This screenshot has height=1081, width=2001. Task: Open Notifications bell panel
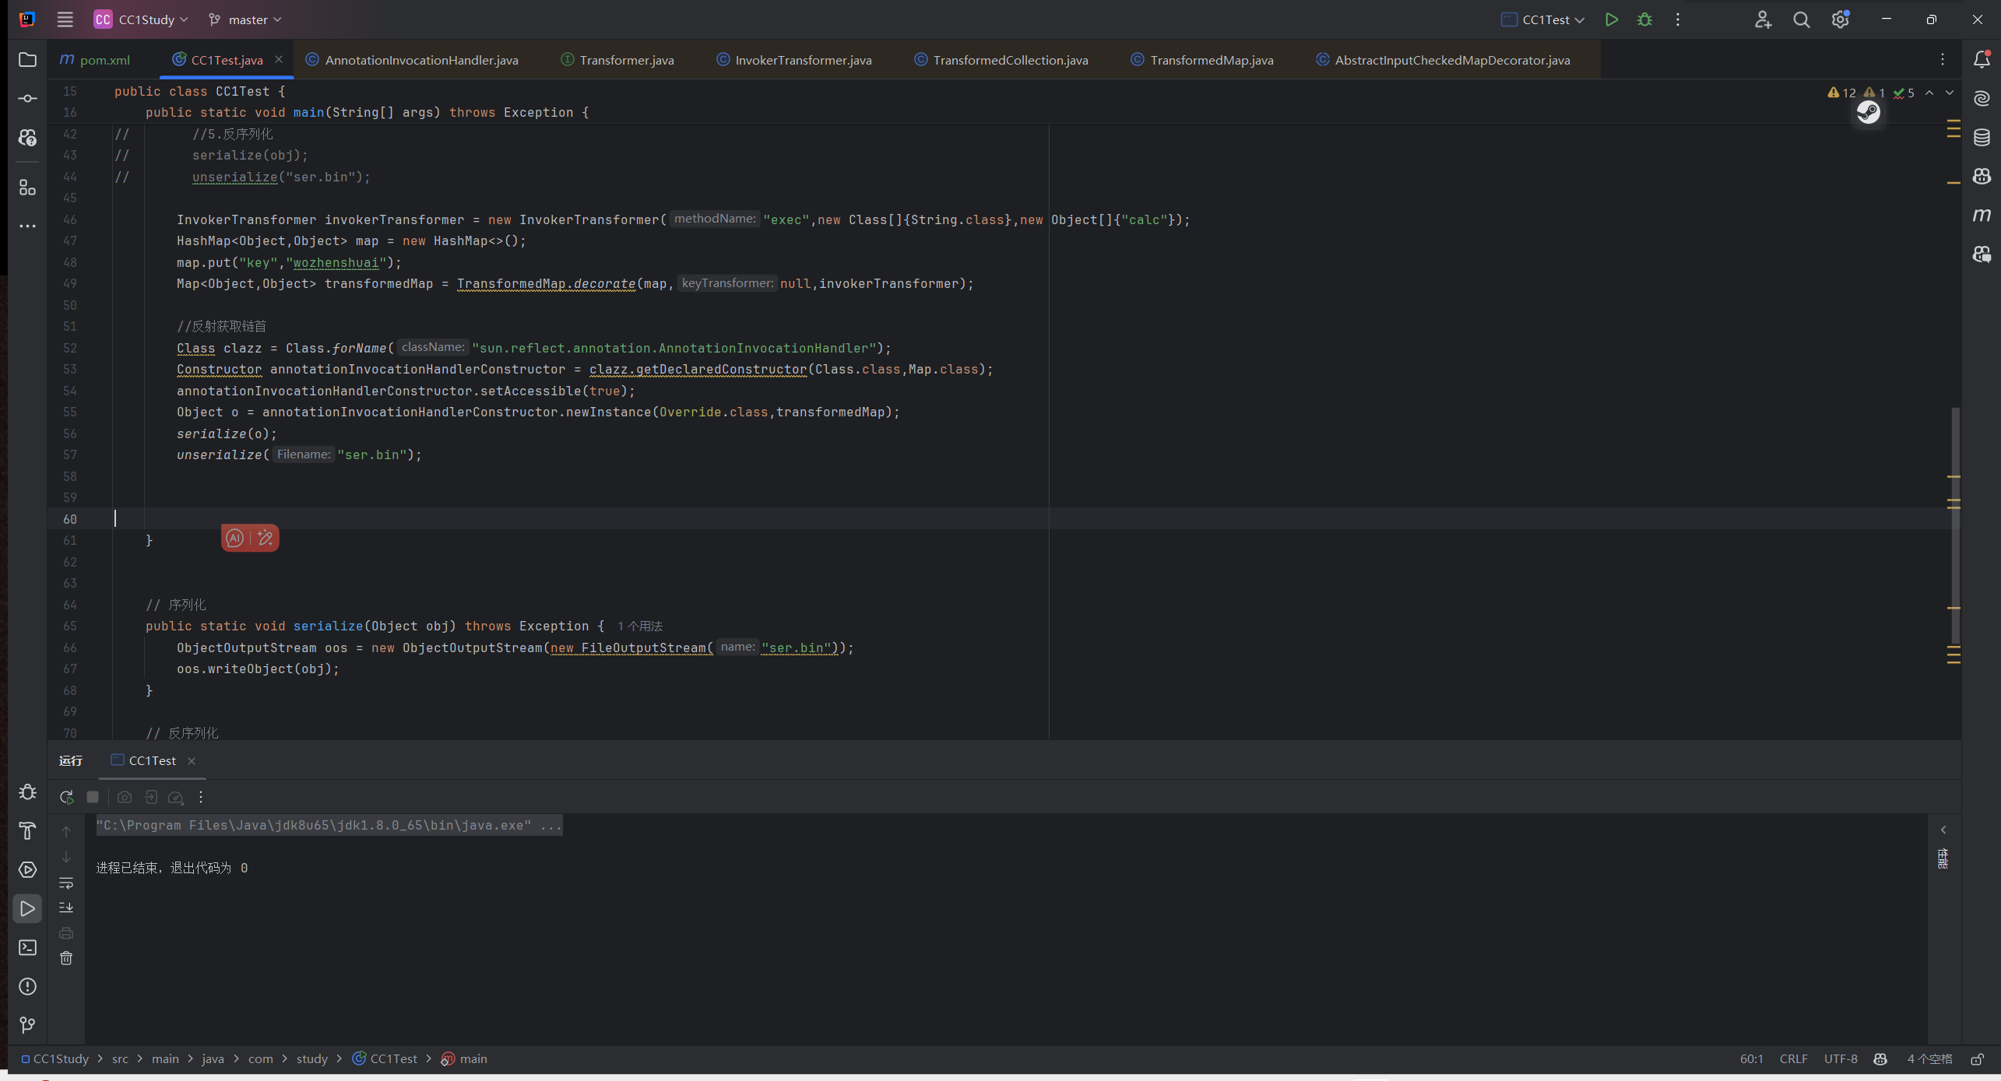tap(1982, 60)
